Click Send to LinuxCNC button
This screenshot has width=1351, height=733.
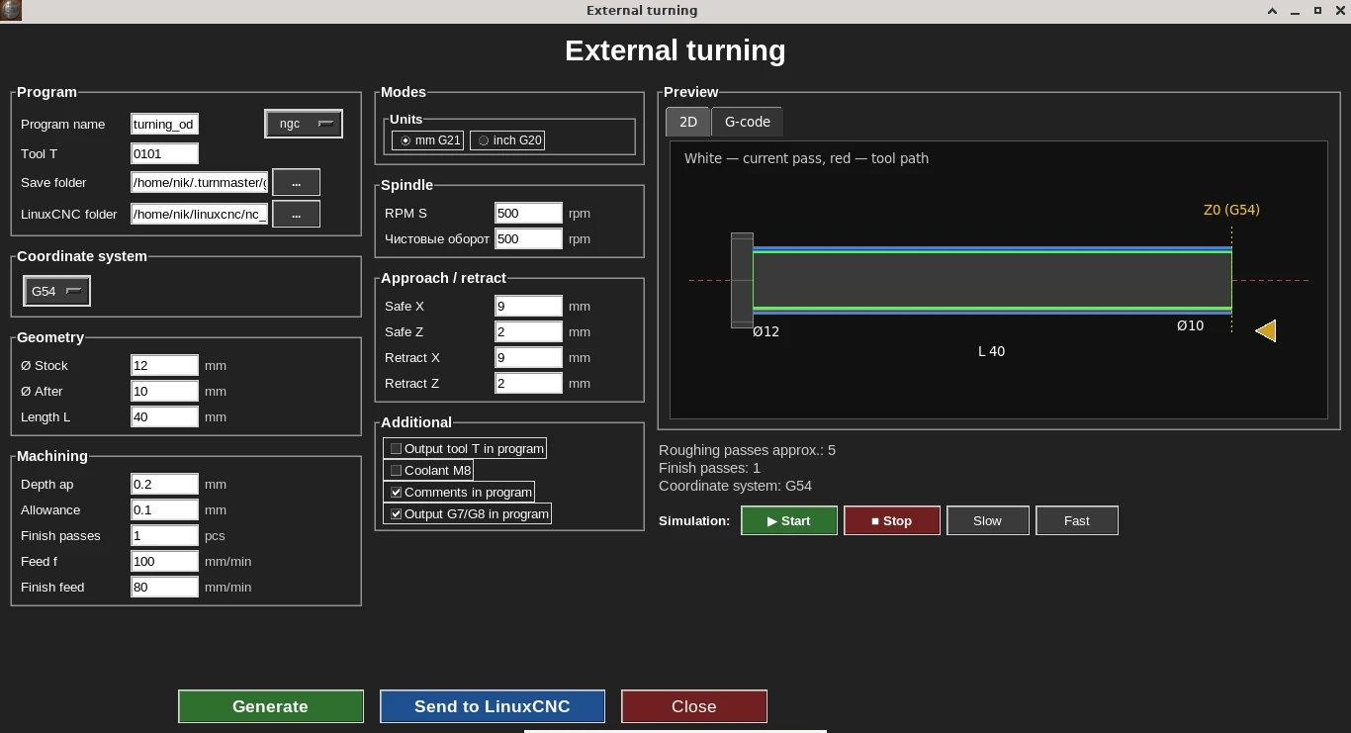pyautogui.click(x=493, y=706)
